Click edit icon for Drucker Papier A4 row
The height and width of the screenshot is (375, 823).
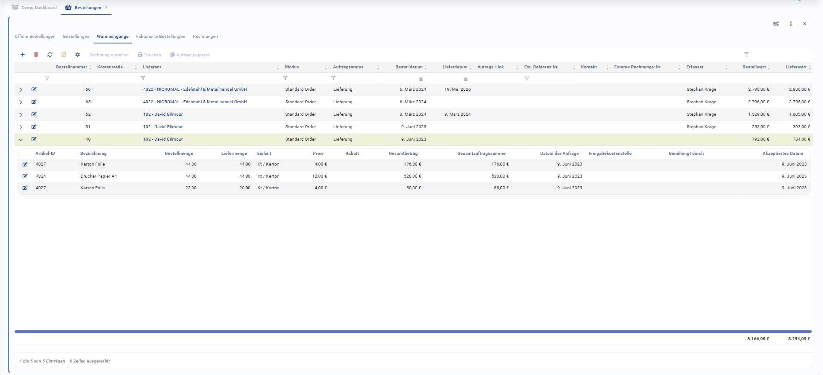click(x=25, y=176)
